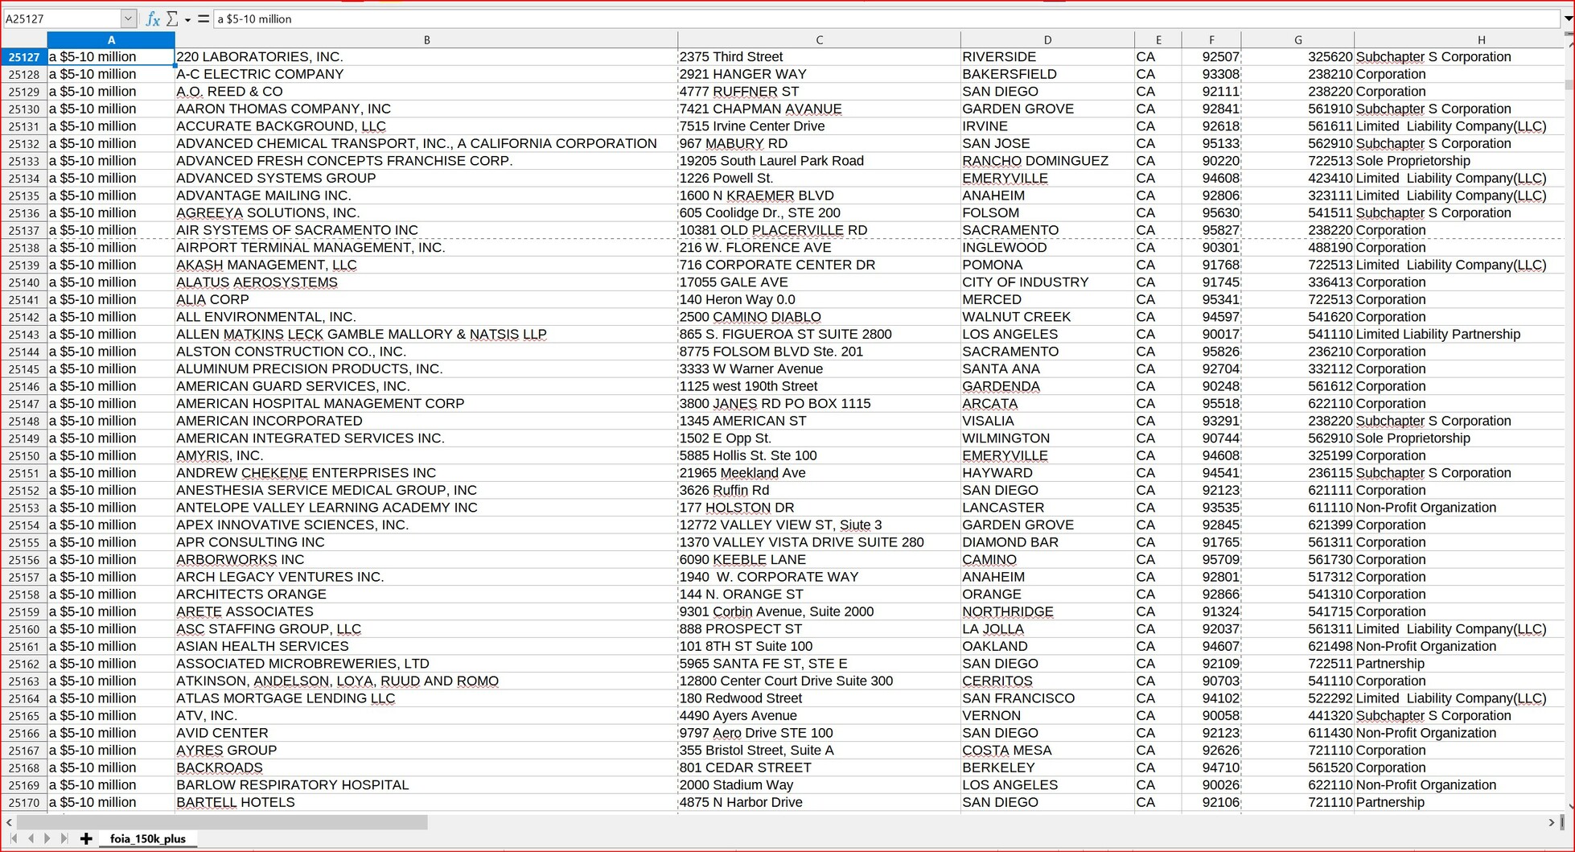1575x852 pixels.
Task: Open the Function Wizard (fx) icon
Action: pos(152,19)
